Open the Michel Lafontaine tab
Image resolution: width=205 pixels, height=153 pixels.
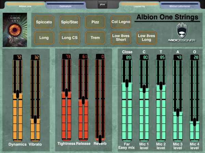tap(180, 5)
